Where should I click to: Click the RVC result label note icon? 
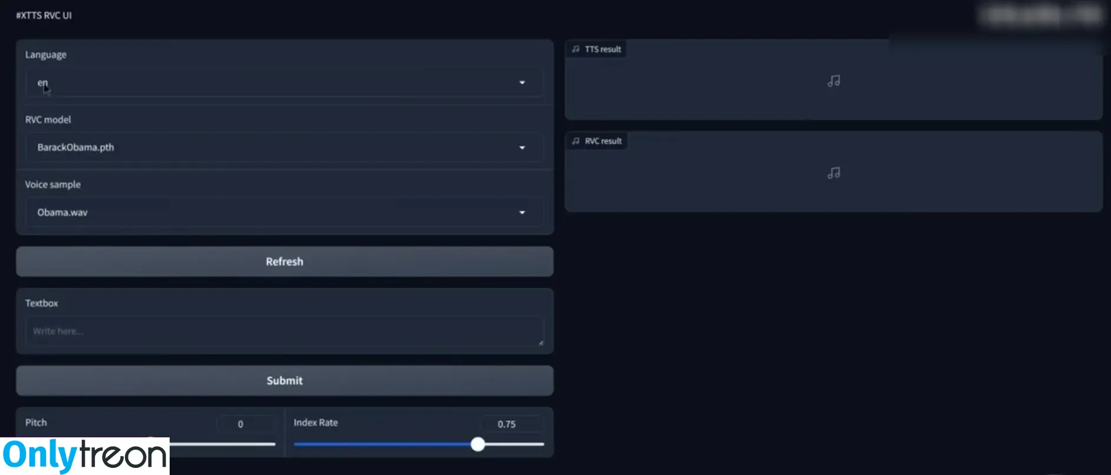tap(576, 141)
